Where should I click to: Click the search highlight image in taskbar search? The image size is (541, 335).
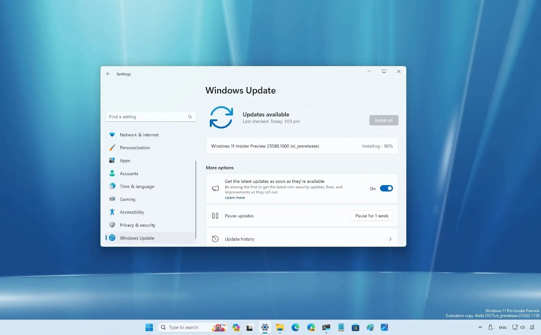click(219, 327)
